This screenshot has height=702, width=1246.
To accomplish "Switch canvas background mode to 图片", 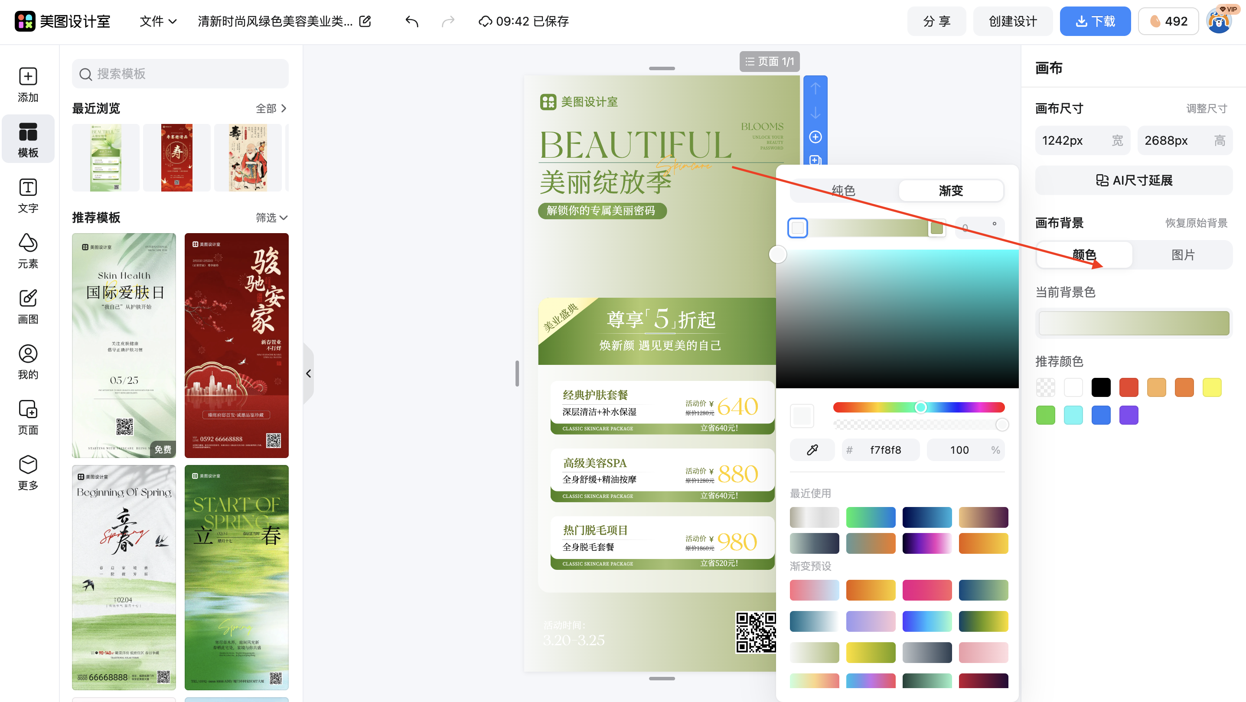I will pyautogui.click(x=1184, y=254).
